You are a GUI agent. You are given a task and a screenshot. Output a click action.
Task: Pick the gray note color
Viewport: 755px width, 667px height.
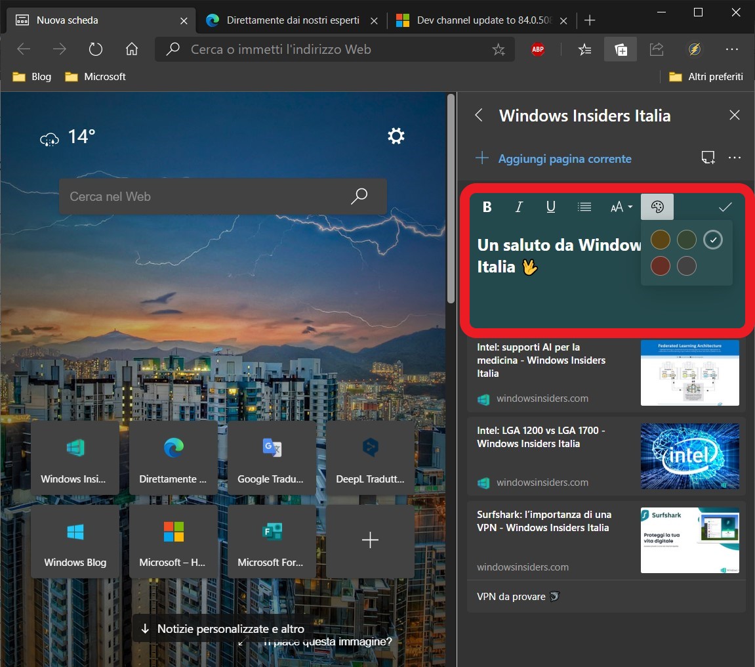(687, 266)
